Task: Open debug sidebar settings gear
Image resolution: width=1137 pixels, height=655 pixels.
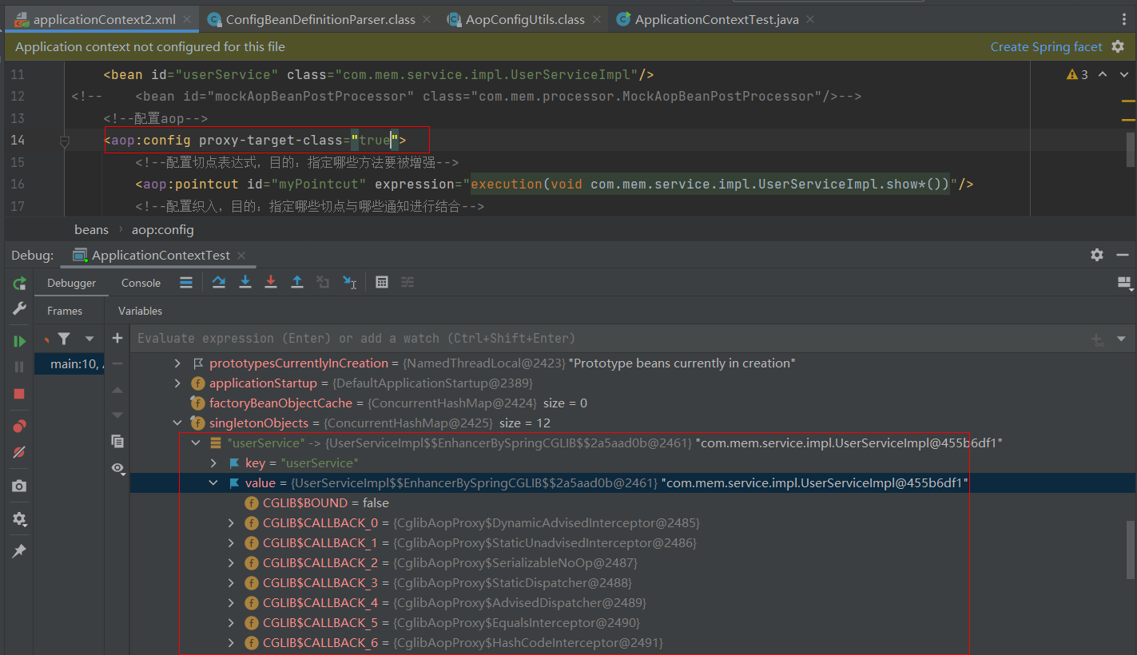Action: pyautogui.click(x=19, y=519)
